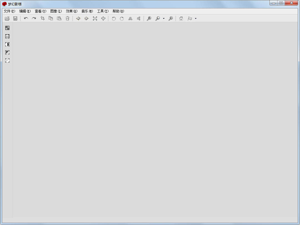Click the delete trash bin icon
This screenshot has width=300, height=225.
tap(67, 18)
